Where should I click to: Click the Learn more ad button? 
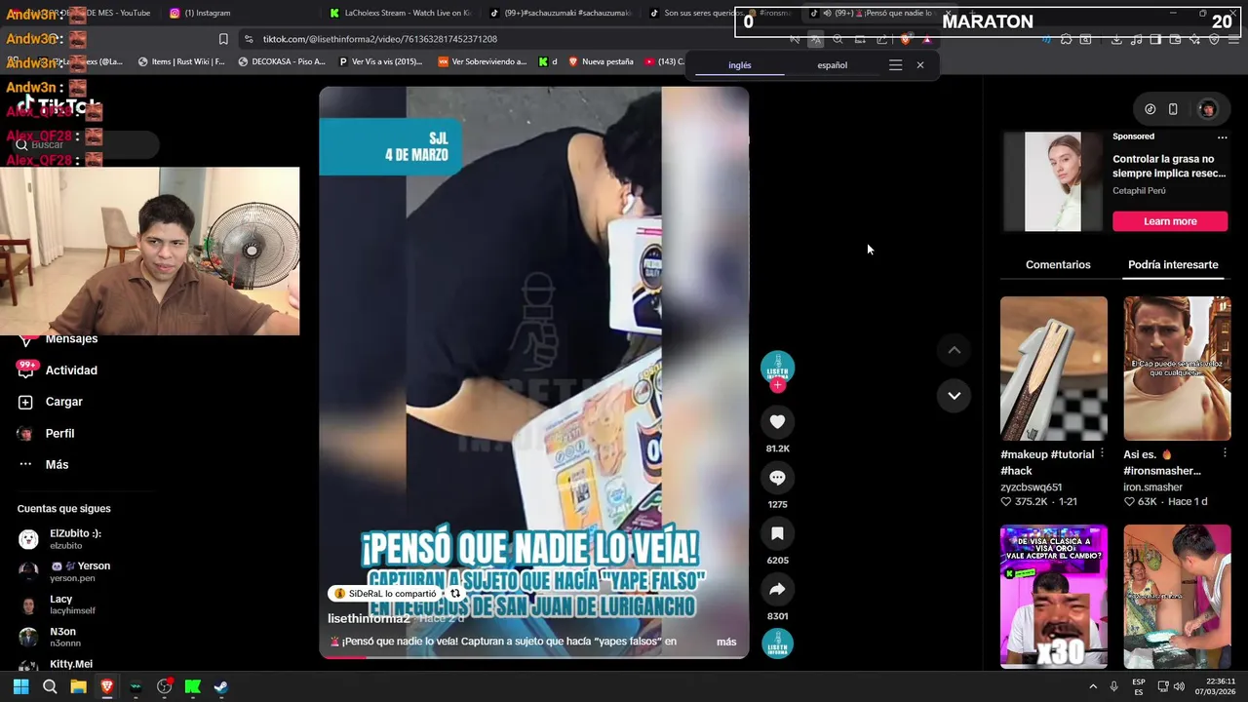[1170, 221]
